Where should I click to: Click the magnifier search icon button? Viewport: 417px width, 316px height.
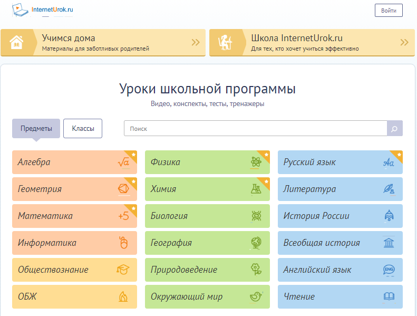pyautogui.click(x=395, y=128)
